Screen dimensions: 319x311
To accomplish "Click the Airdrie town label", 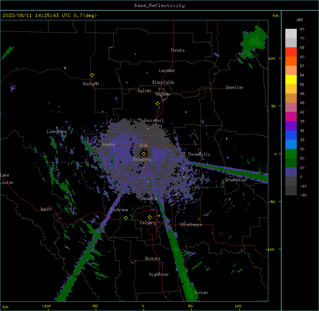I will point(150,198).
